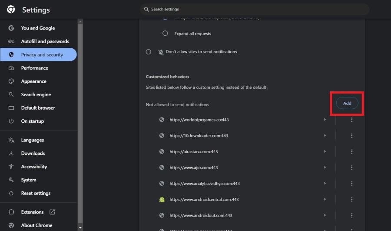Viewport: 391px width, 231px height.
Task: Click the magnifier icon for Search engine
Action: click(11, 94)
